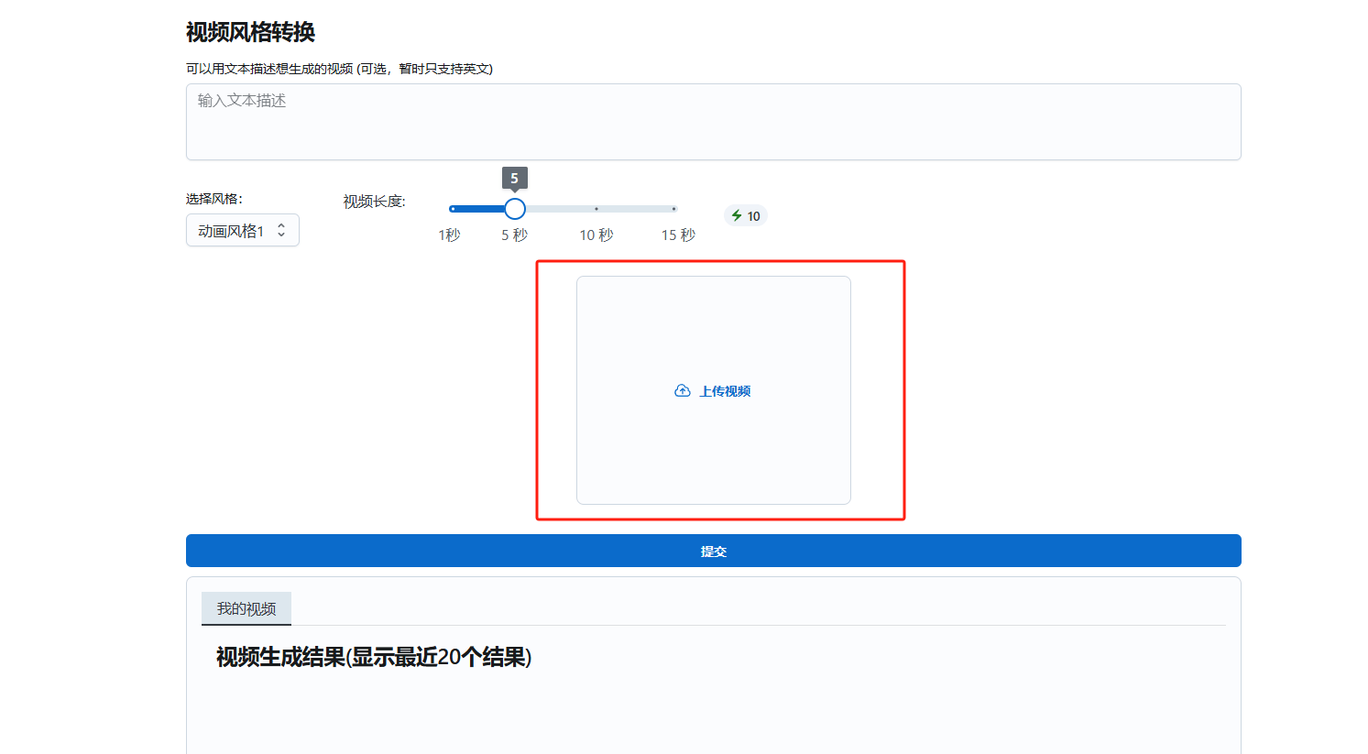This screenshot has height=754, width=1368.
Task: Click the down arrow on the style selector
Action: (x=281, y=235)
